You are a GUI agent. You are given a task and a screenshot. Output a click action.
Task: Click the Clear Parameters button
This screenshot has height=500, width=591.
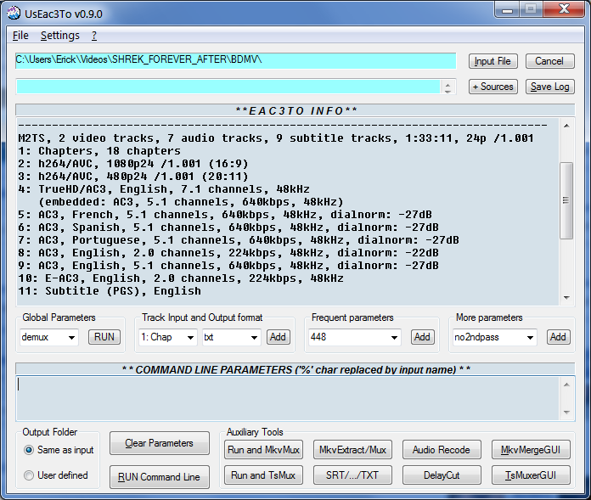[x=160, y=443]
